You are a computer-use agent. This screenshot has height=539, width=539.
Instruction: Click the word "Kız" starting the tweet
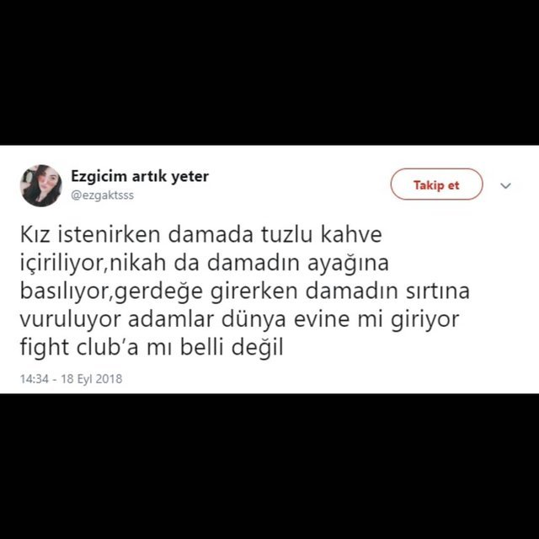[x=35, y=234]
